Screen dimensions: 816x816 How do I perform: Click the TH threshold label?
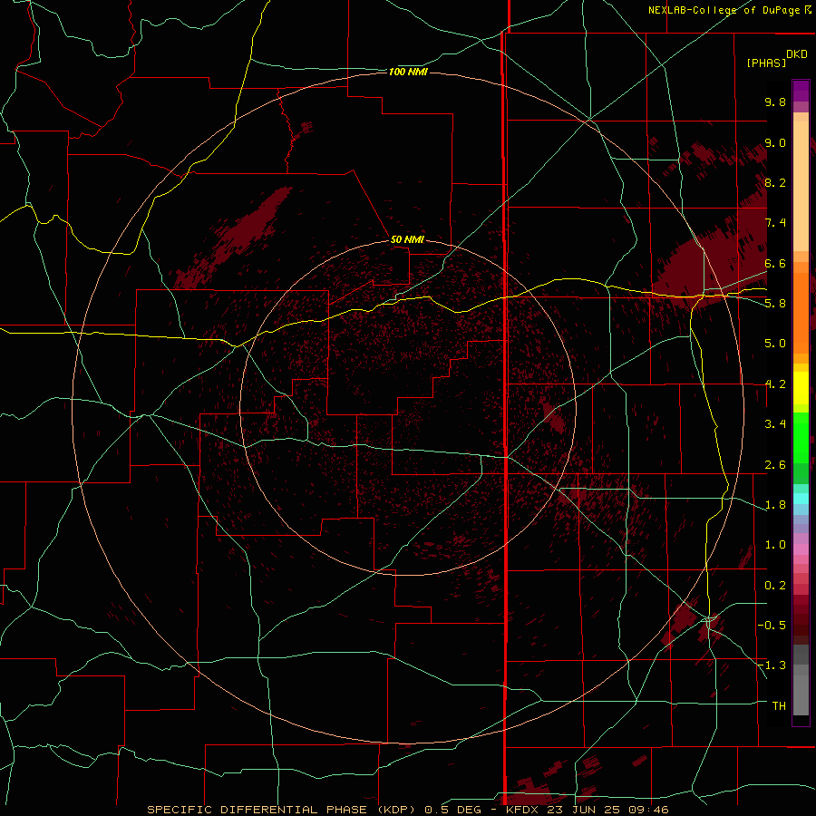coord(779,705)
